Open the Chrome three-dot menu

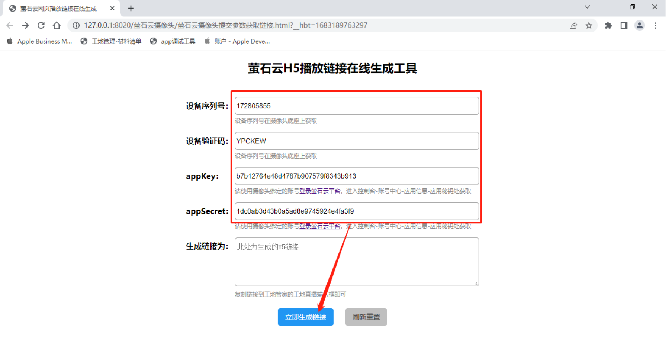655,25
